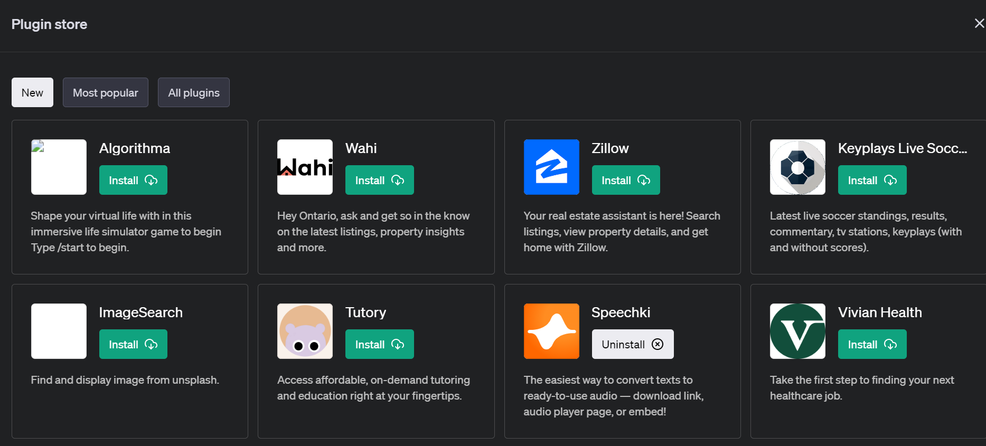Close the Plugin store dialog
Image resolution: width=986 pixels, height=446 pixels.
coord(979,23)
